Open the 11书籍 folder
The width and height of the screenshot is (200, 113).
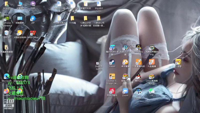pos(72,20)
